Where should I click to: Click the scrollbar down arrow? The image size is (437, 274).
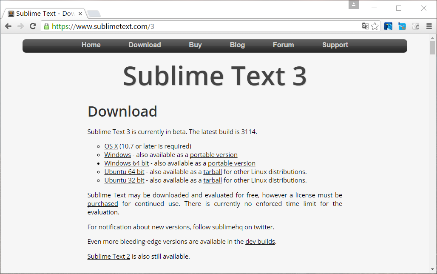432,269
